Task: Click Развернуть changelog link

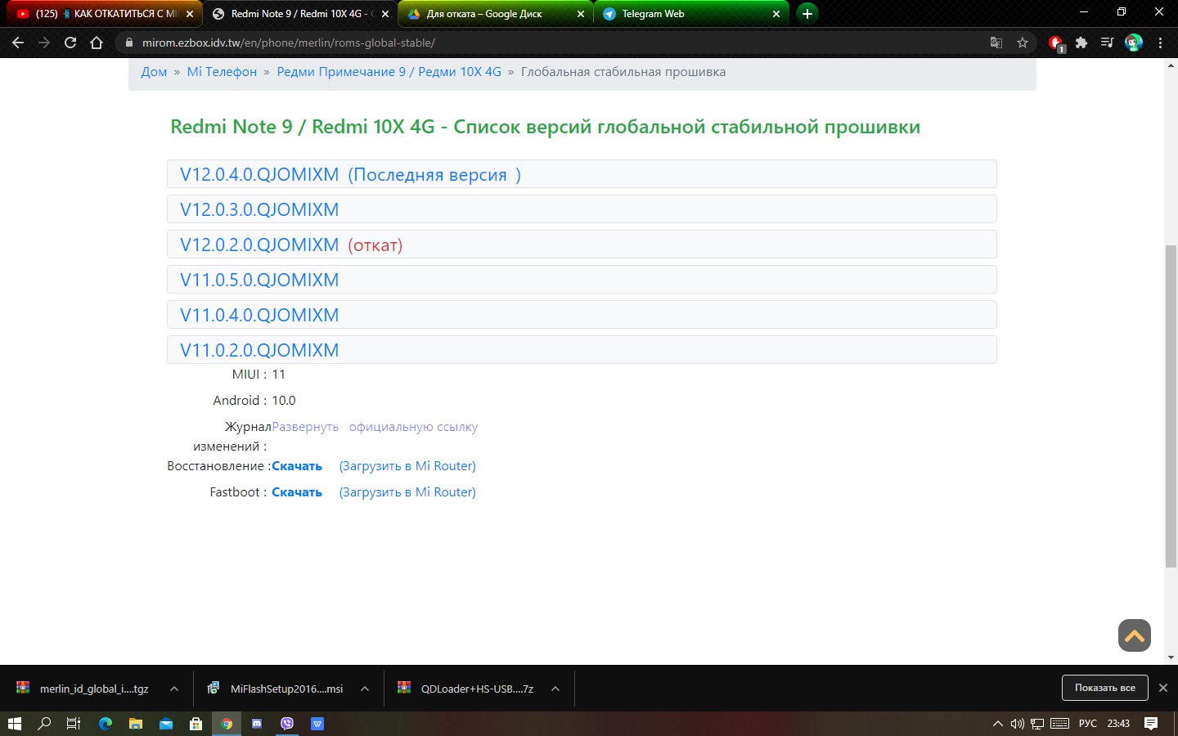Action: click(305, 427)
